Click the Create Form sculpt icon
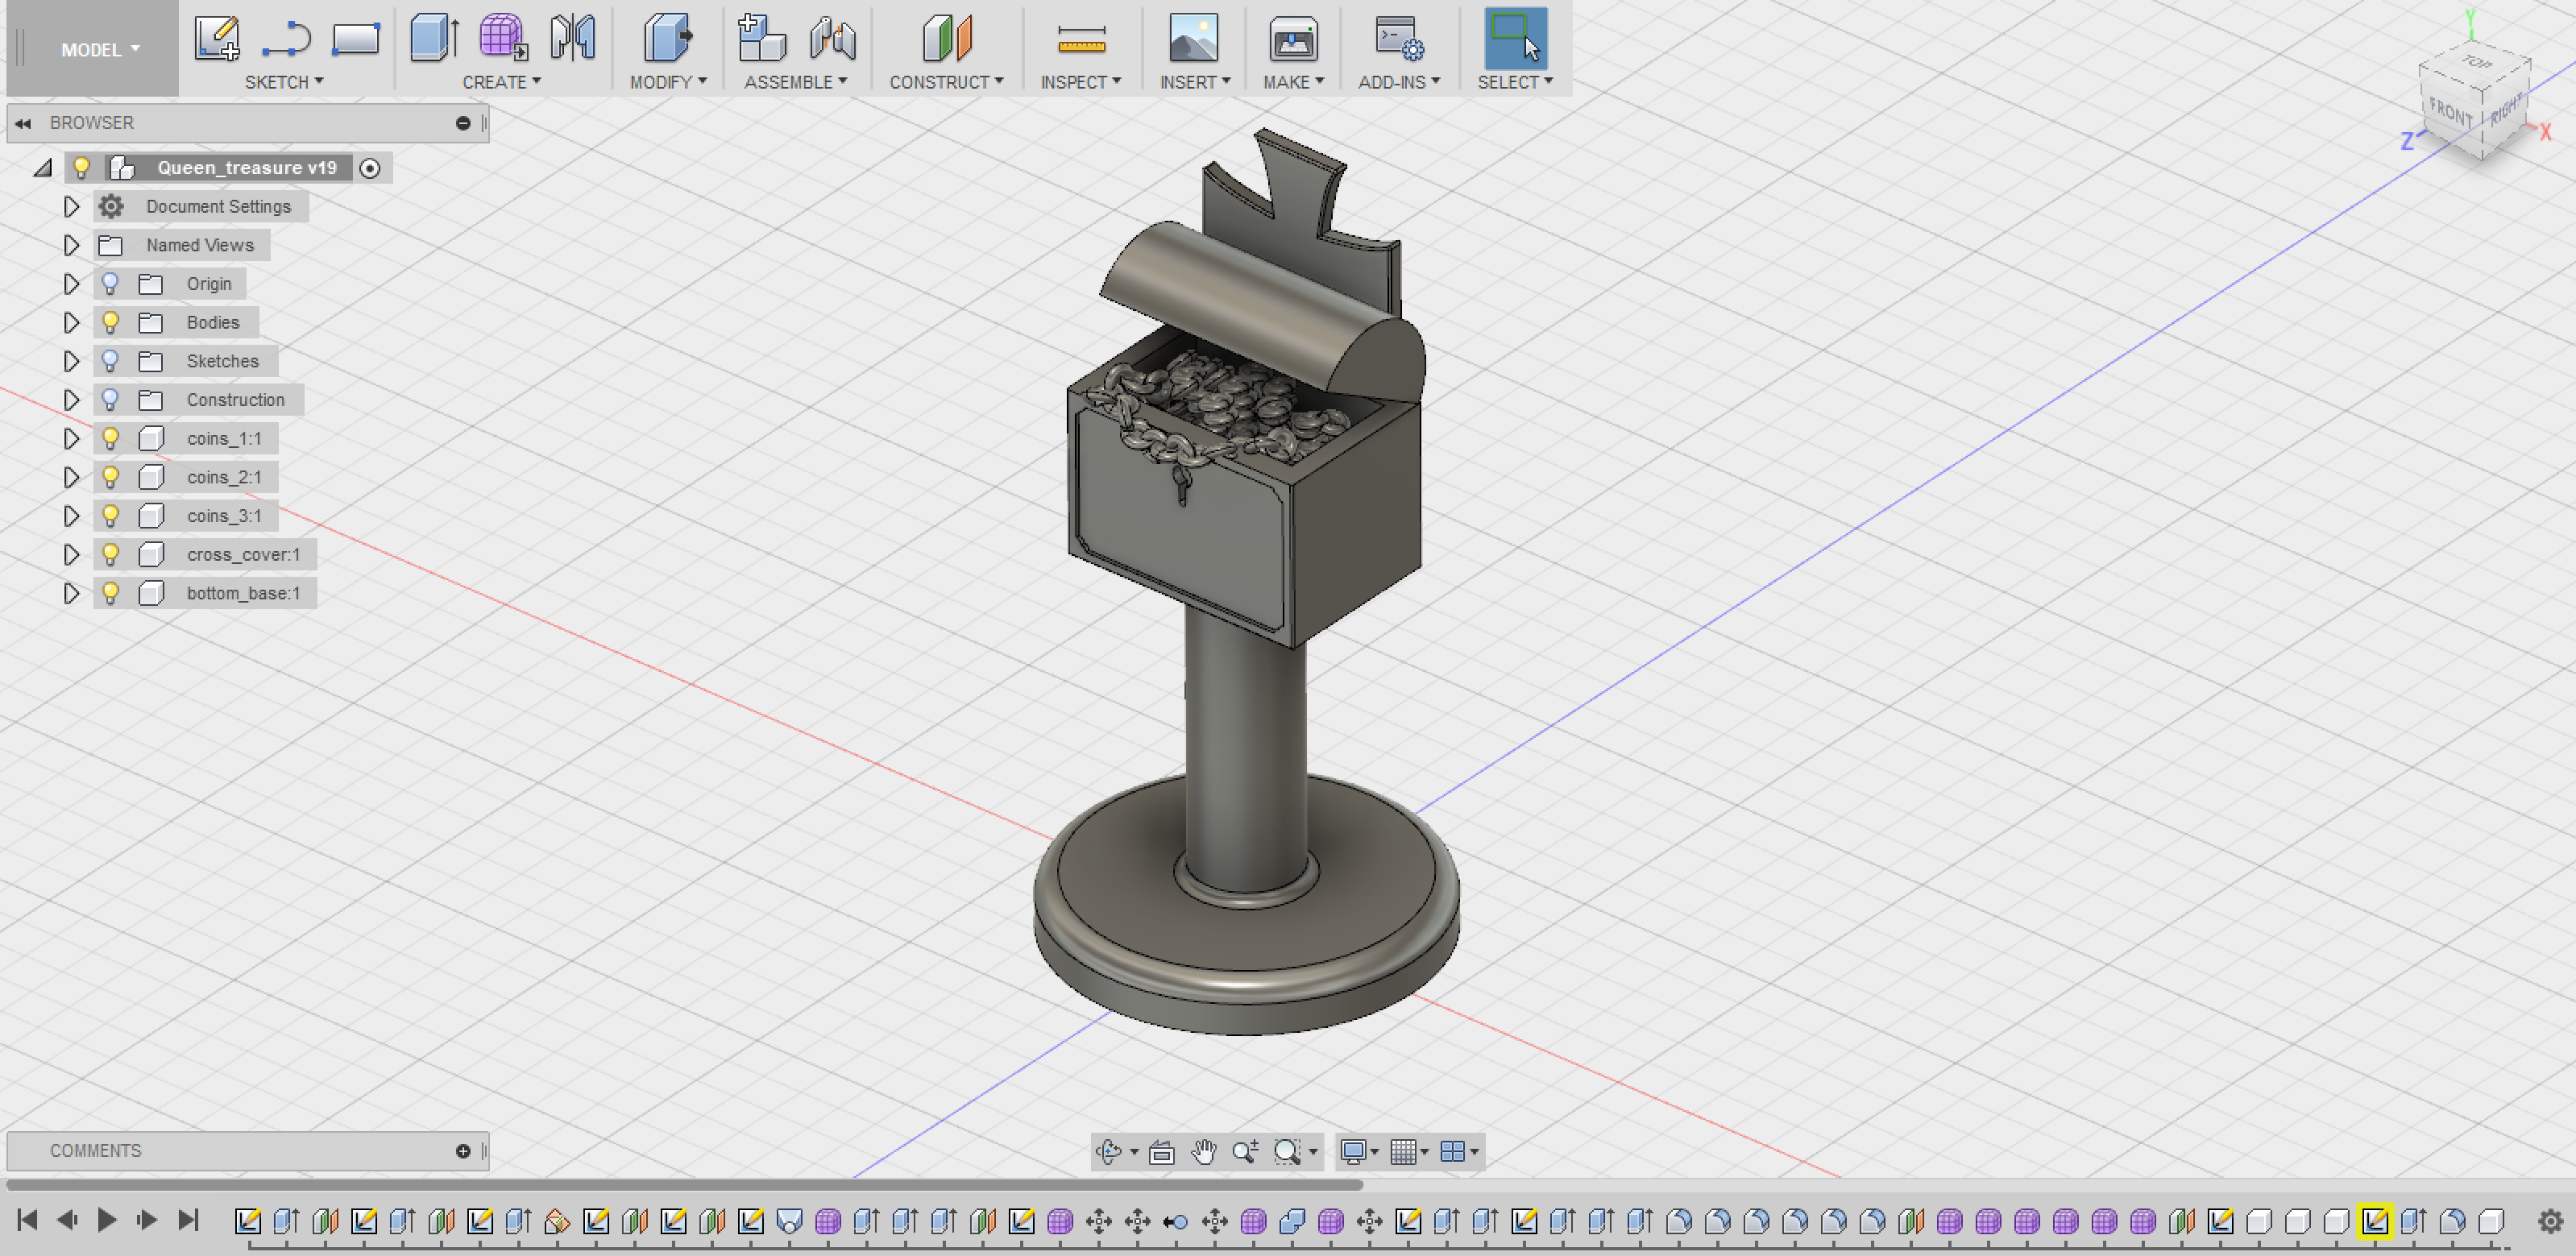2576x1256 pixels. click(x=502, y=38)
